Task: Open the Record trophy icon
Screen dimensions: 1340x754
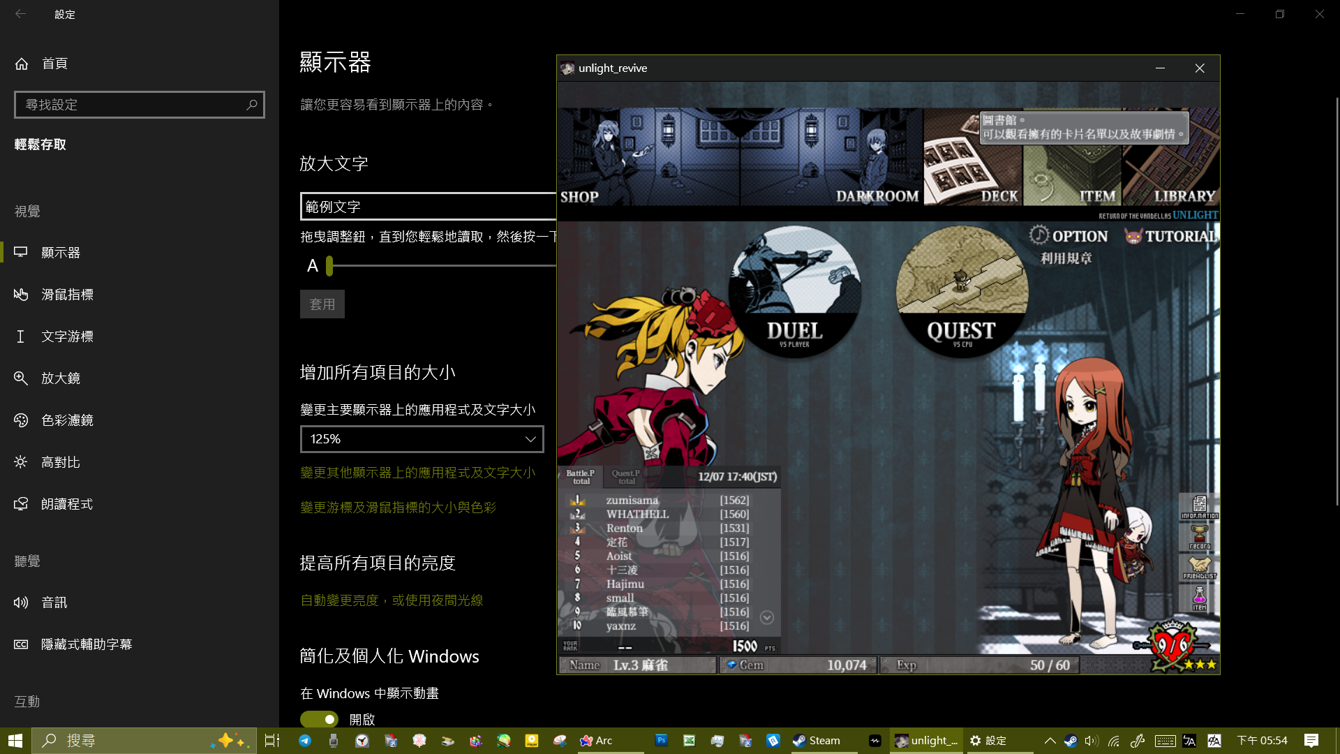Action: pyautogui.click(x=1199, y=538)
